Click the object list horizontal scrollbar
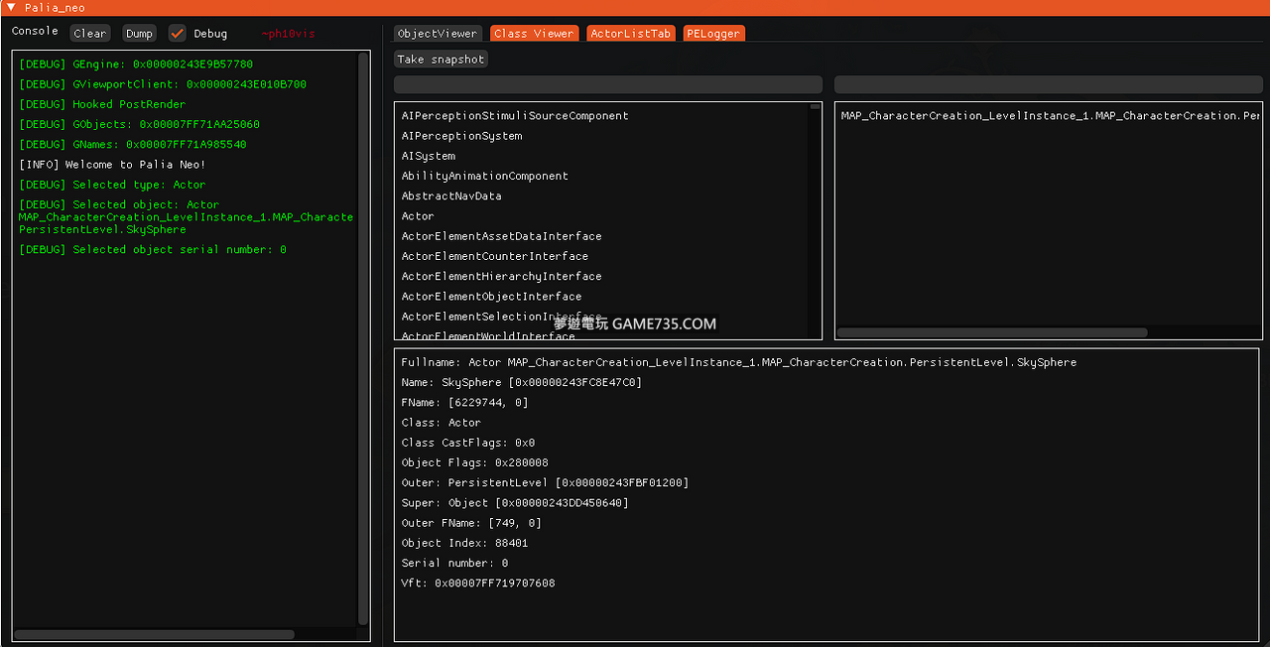 coord(992,333)
